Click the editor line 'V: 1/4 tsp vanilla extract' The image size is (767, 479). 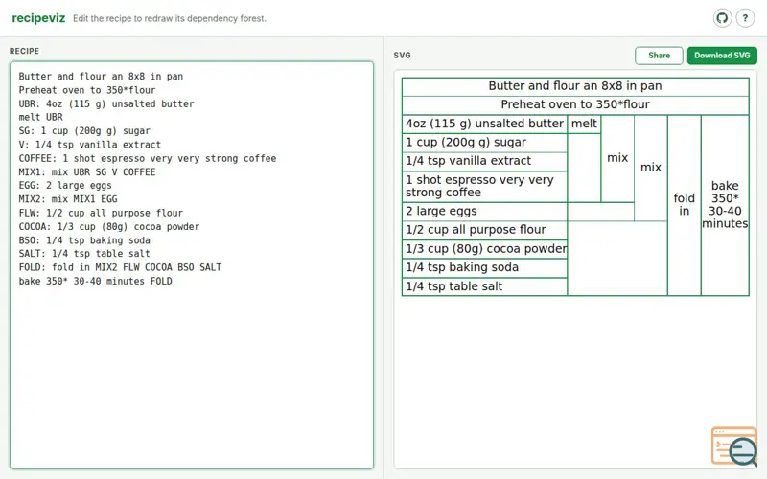coord(90,145)
